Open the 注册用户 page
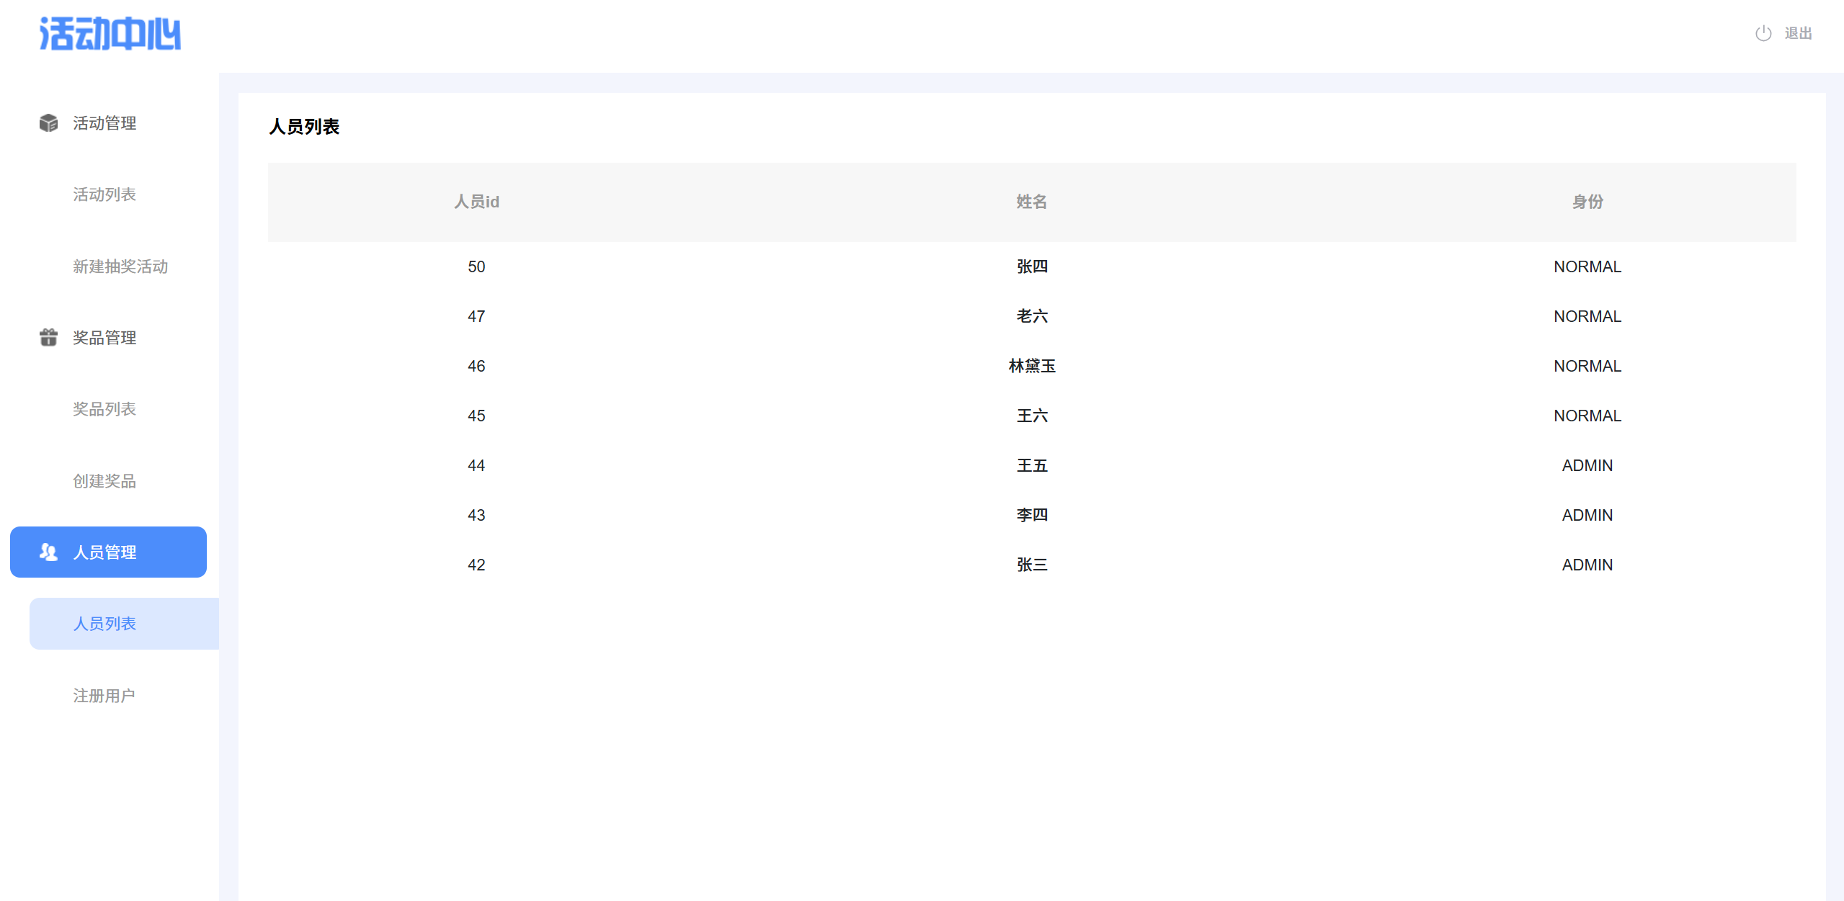1844x901 pixels. pyautogui.click(x=104, y=696)
